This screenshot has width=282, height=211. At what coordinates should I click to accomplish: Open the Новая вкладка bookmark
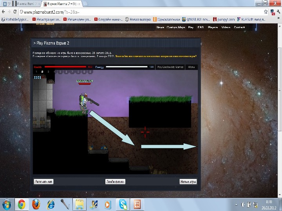(x=138, y=20)
